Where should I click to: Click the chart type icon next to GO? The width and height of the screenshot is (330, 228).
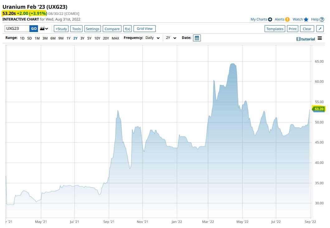(x=42, y=29)
